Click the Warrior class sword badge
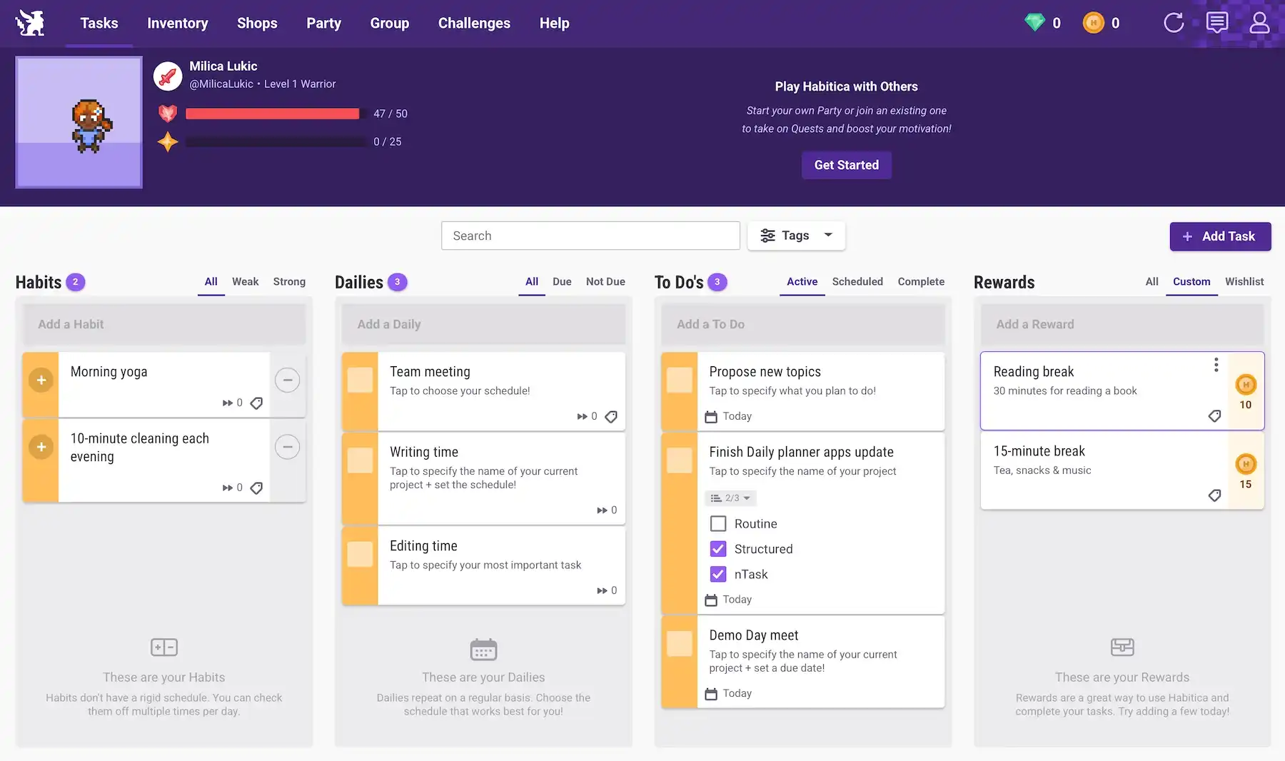The width and height of the screenshot is (1285, 761). click(x=168, y=76)
